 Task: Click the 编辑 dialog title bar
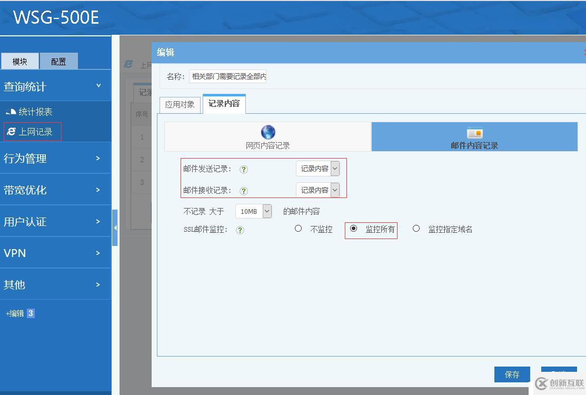coord(369,52)
